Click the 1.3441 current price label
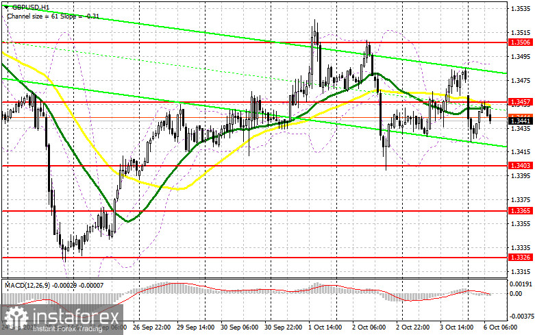The height and width of the screenshot is (335, 535). [521, 121]
